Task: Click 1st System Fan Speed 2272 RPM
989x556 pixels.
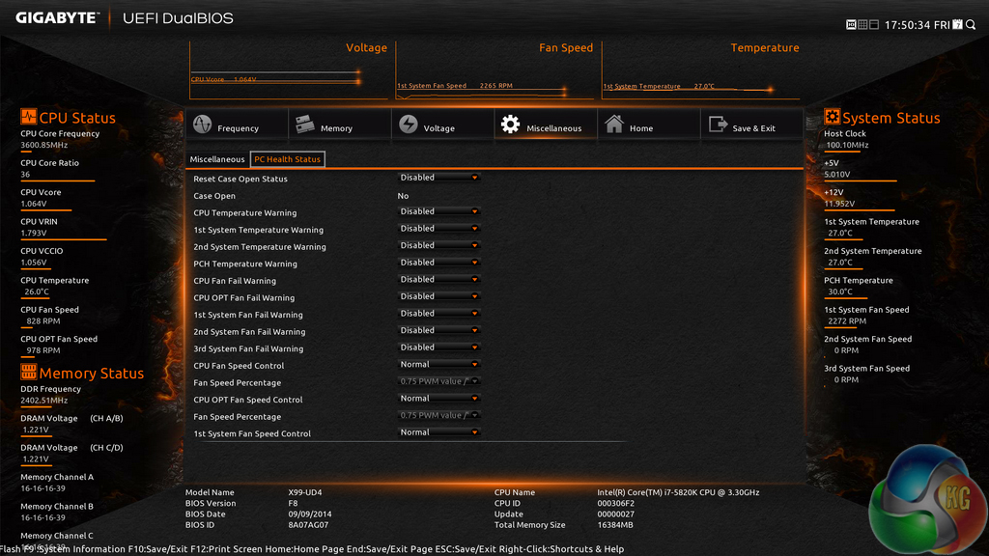Action: coord(847,321)
